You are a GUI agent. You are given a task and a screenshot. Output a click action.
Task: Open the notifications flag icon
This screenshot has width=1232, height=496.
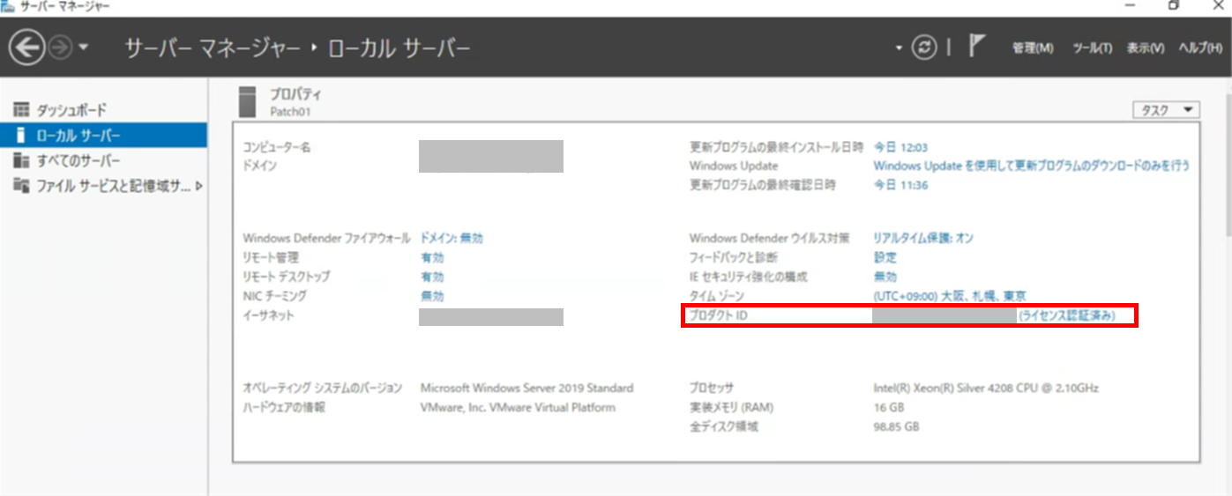click(976, 47)
